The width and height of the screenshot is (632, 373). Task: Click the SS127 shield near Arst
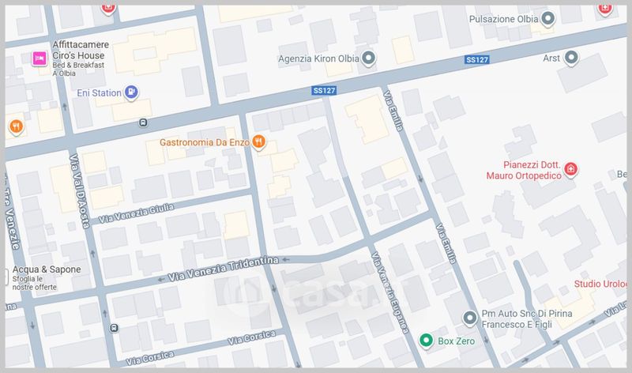tap(477, 60)
